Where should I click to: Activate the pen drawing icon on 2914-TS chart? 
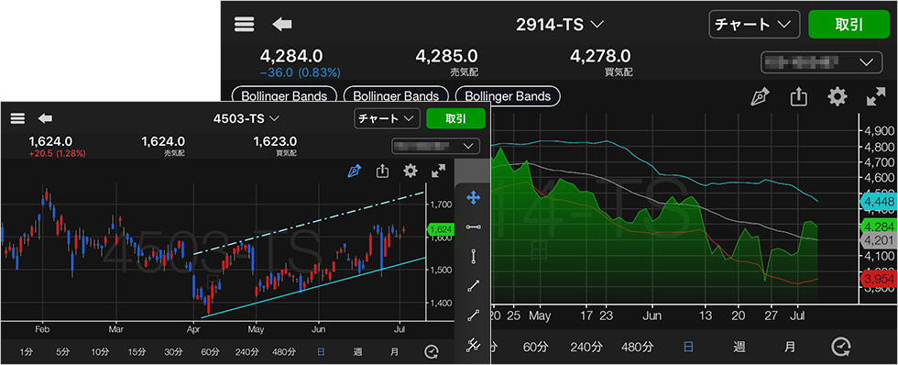tap(760, 97)
